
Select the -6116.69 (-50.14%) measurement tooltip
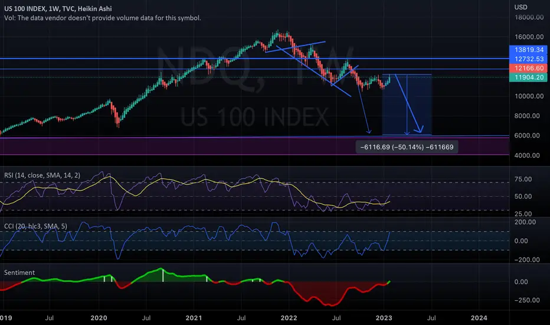pos(407,147)
